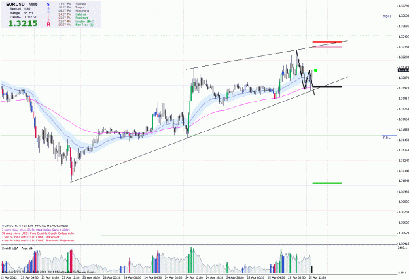
Task: Select the New York session clock row
Action: 76,25
